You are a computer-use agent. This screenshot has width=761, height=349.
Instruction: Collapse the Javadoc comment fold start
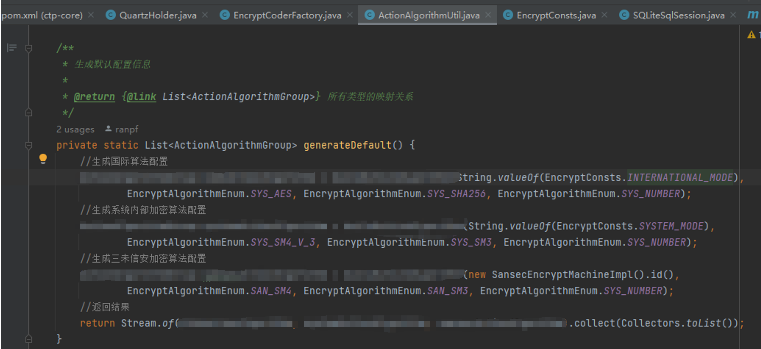pos(29,48)
